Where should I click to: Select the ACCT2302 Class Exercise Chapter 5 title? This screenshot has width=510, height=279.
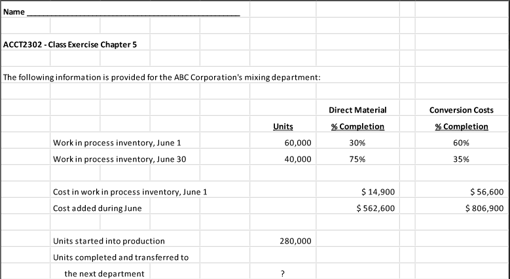tap(70, 45)
